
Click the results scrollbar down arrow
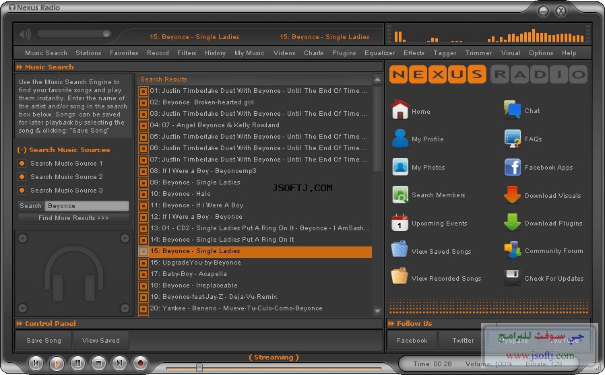(x=377, y=310)
